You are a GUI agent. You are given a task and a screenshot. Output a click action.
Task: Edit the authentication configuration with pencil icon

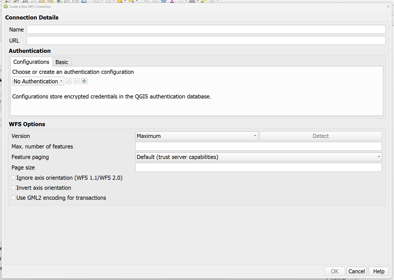click(68, 81)
